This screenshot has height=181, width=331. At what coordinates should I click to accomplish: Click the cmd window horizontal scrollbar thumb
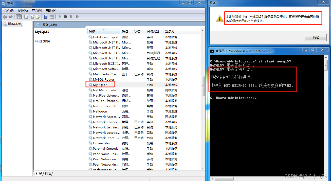click(224, 178)
